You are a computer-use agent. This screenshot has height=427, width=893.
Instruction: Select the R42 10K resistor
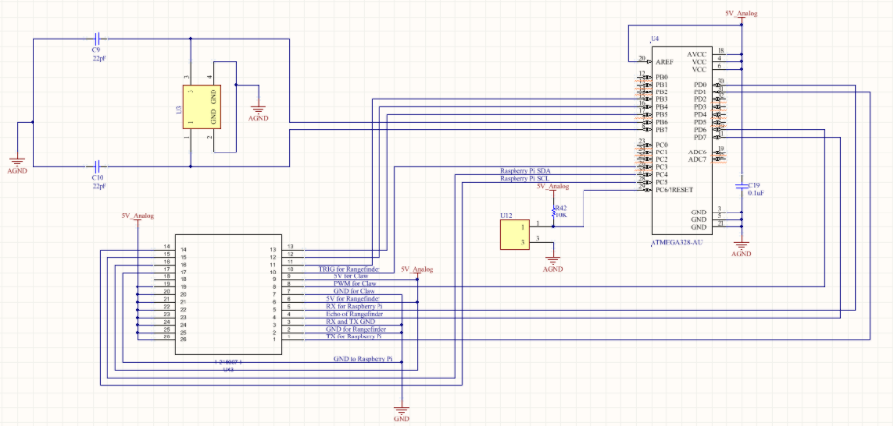(x=553, y=211)
